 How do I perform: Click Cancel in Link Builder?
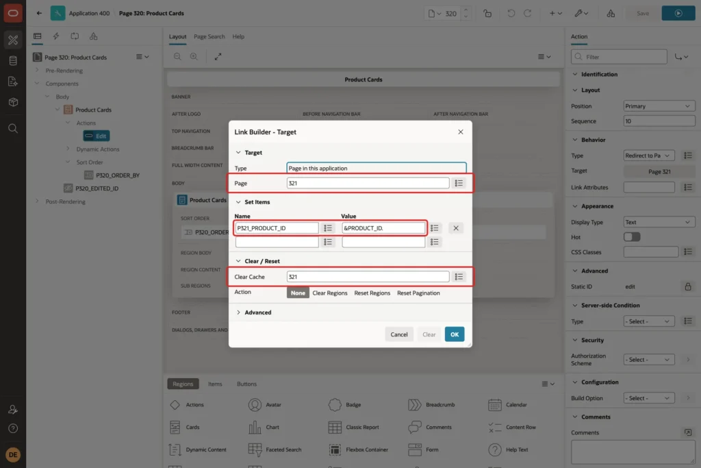(399, 334)
